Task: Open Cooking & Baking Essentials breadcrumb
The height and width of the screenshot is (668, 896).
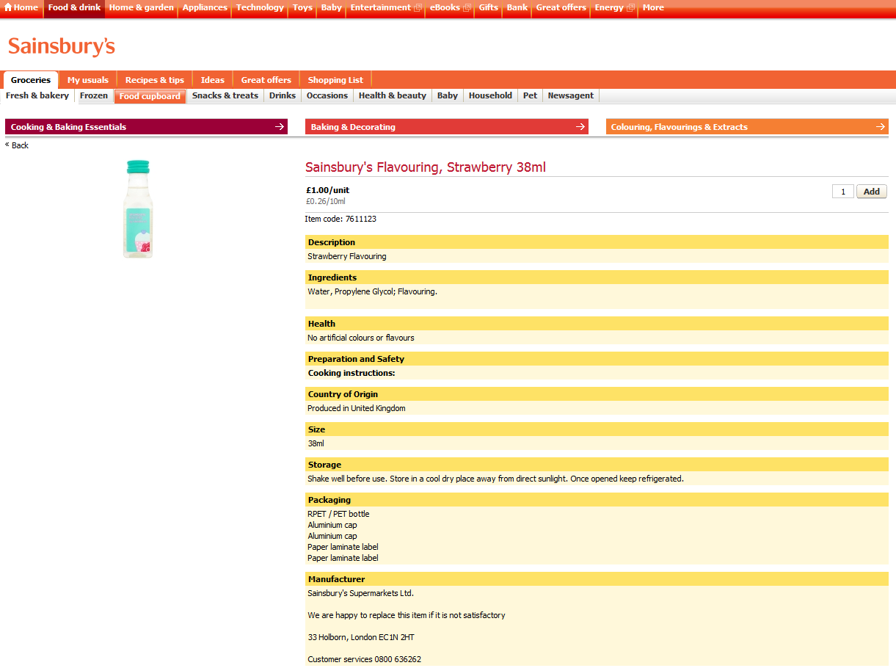Action: pyautogui.click(x=146, y=127)
